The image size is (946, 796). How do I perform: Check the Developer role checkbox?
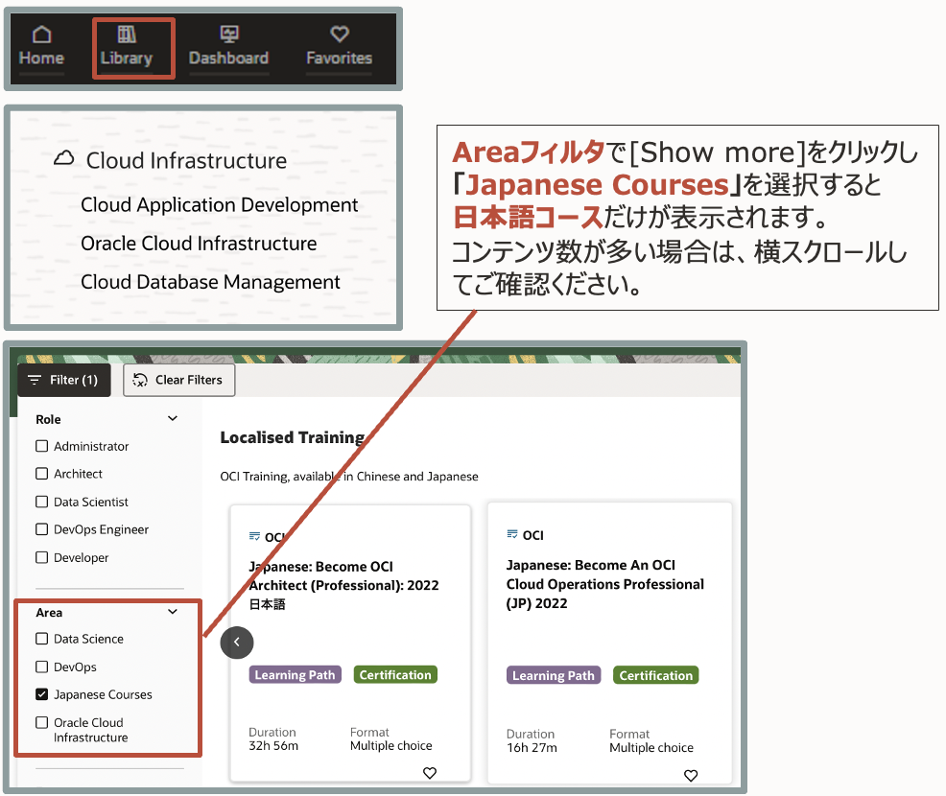coord(41,557)
